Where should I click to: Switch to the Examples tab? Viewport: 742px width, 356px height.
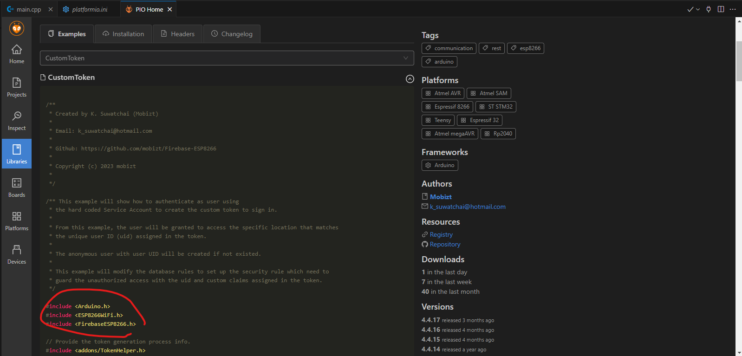pyautogui.click(x=67, y=34)
